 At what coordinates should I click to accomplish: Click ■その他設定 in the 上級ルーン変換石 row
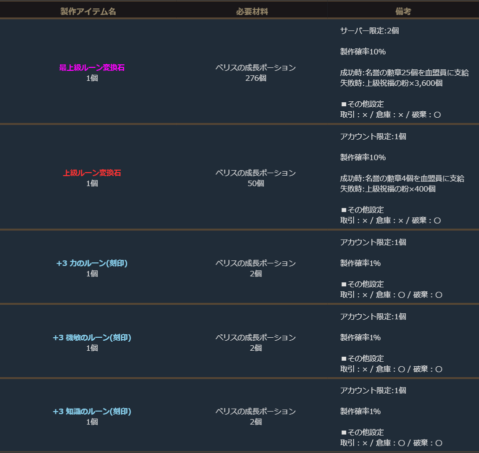coord(362,210)
